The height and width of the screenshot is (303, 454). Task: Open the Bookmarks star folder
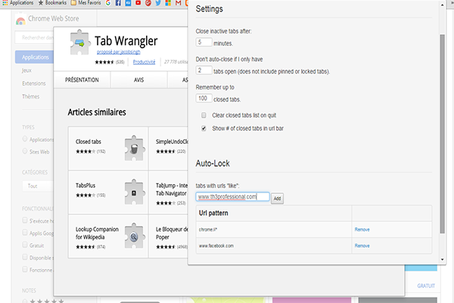(x=52, y=3)
